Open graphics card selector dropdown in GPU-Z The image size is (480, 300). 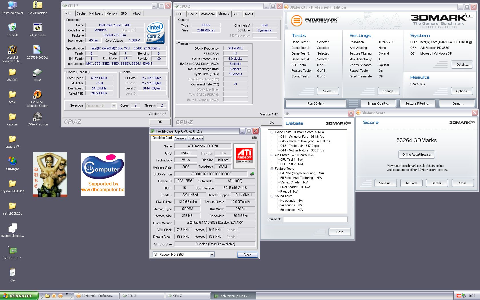212,254
